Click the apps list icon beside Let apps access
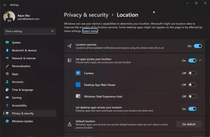 70,60
